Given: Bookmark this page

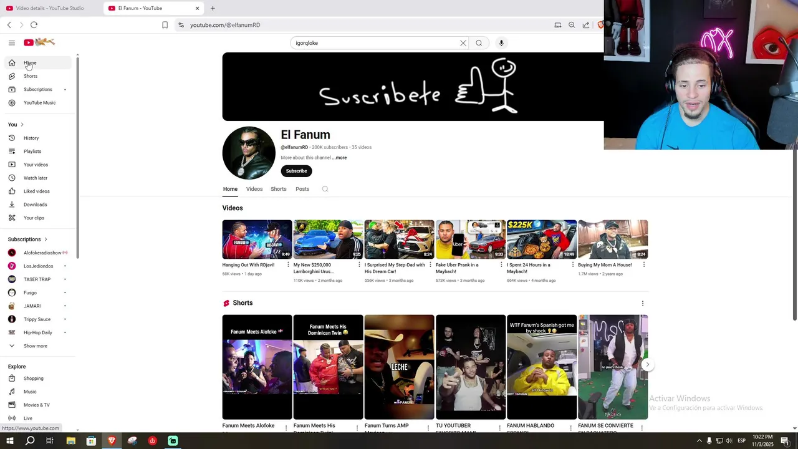Looking at the screenshot, I should [165, 25].
